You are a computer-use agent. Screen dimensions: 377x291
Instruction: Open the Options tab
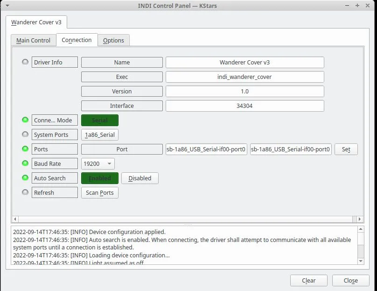[x=113, y=40]
